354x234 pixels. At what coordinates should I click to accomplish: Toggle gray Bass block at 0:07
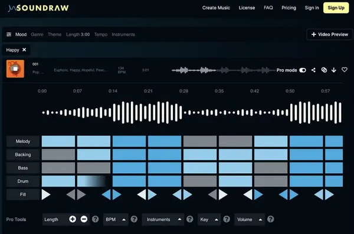(94, 168)
